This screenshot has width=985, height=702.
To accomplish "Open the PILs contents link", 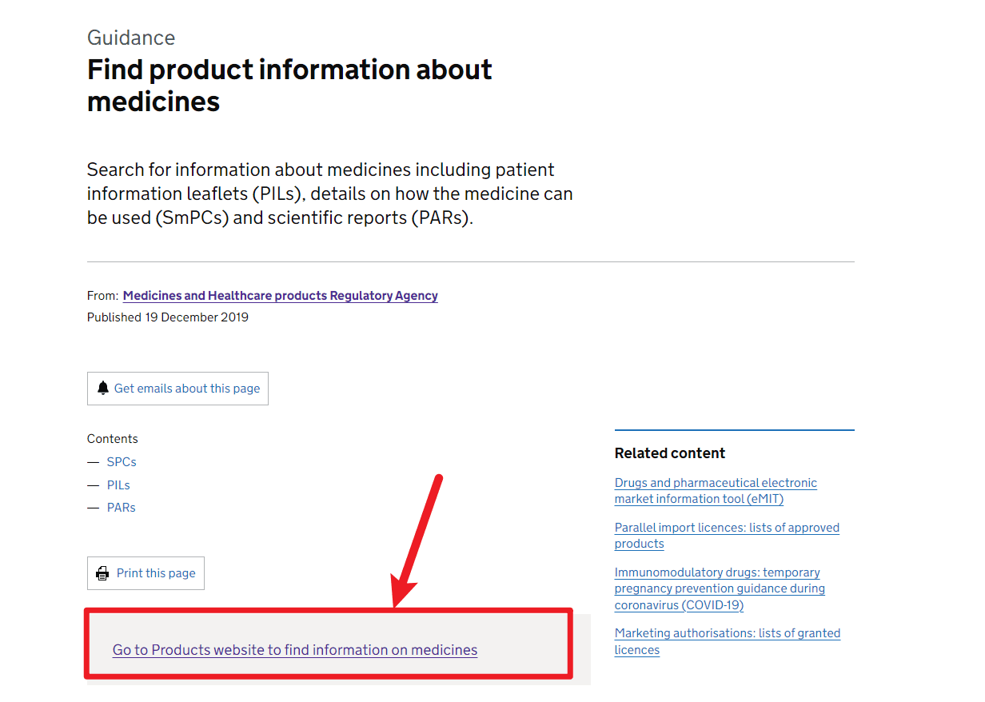I will coord(118,485).
